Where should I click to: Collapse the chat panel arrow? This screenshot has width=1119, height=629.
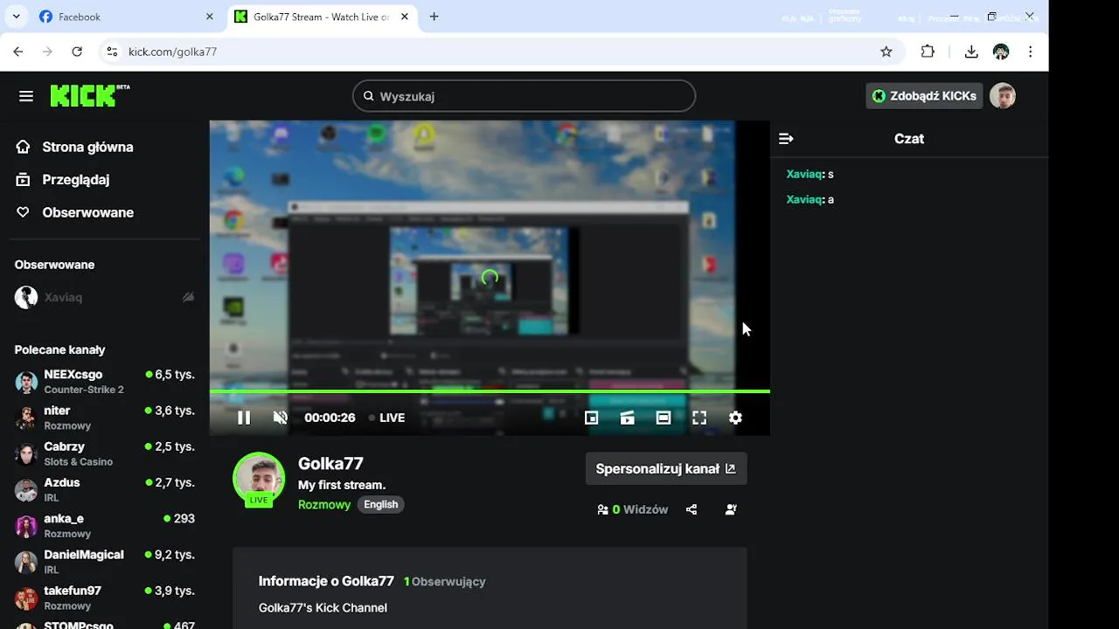tap(786, 139)
